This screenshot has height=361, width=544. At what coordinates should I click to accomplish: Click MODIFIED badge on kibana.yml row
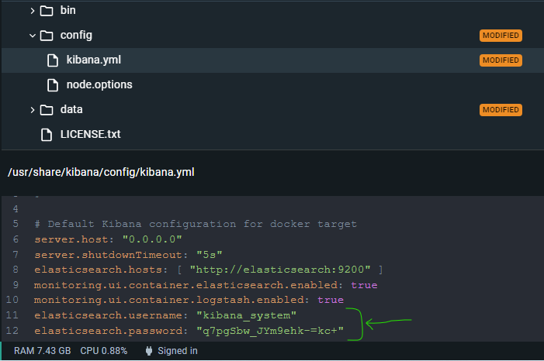tap(501, 60)
